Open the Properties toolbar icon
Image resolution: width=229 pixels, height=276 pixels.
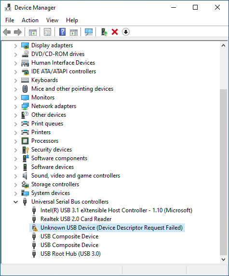click(47, 32)
